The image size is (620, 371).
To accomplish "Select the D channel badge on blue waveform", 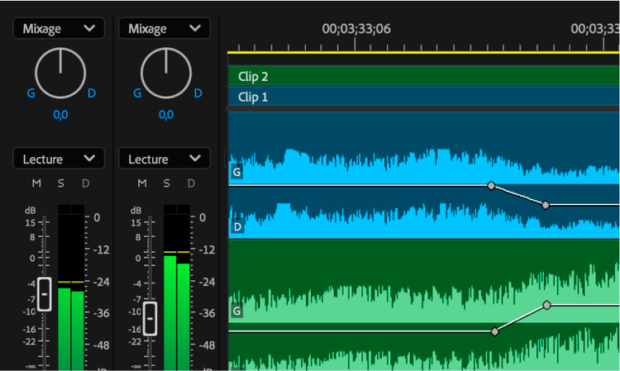I will pos(237,226).
